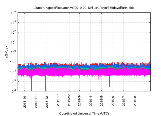Select the 2019-1-1 date tick label
The height and width of the screenshot is (116, 166).
click(x=58, y=100)
